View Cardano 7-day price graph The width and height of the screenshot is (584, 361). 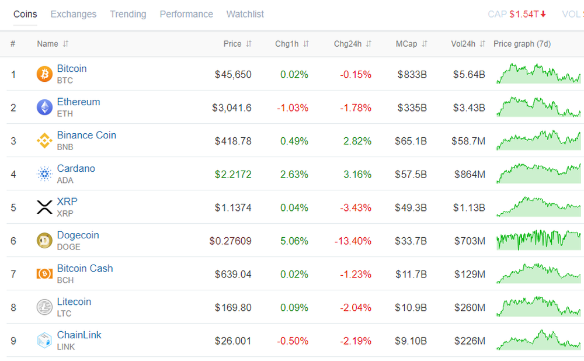[538, 173]
